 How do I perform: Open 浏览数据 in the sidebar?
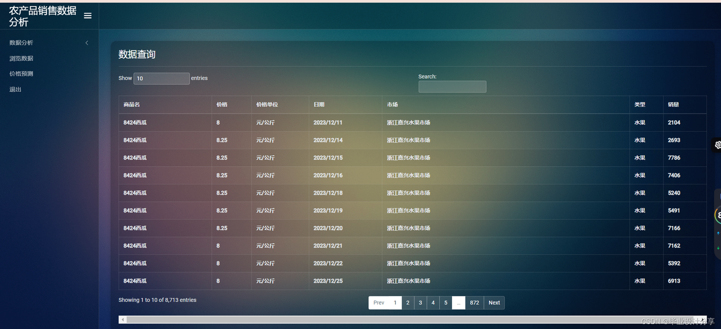tap(21, 59)
